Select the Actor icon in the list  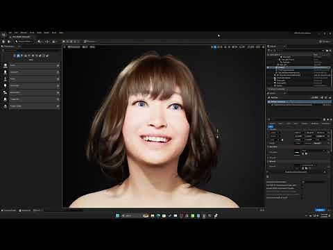click(x=5, y=65)
